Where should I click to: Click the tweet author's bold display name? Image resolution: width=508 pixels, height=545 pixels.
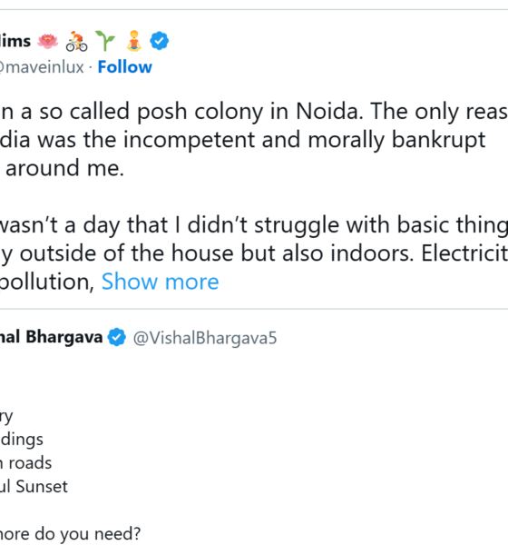(15, 41)
